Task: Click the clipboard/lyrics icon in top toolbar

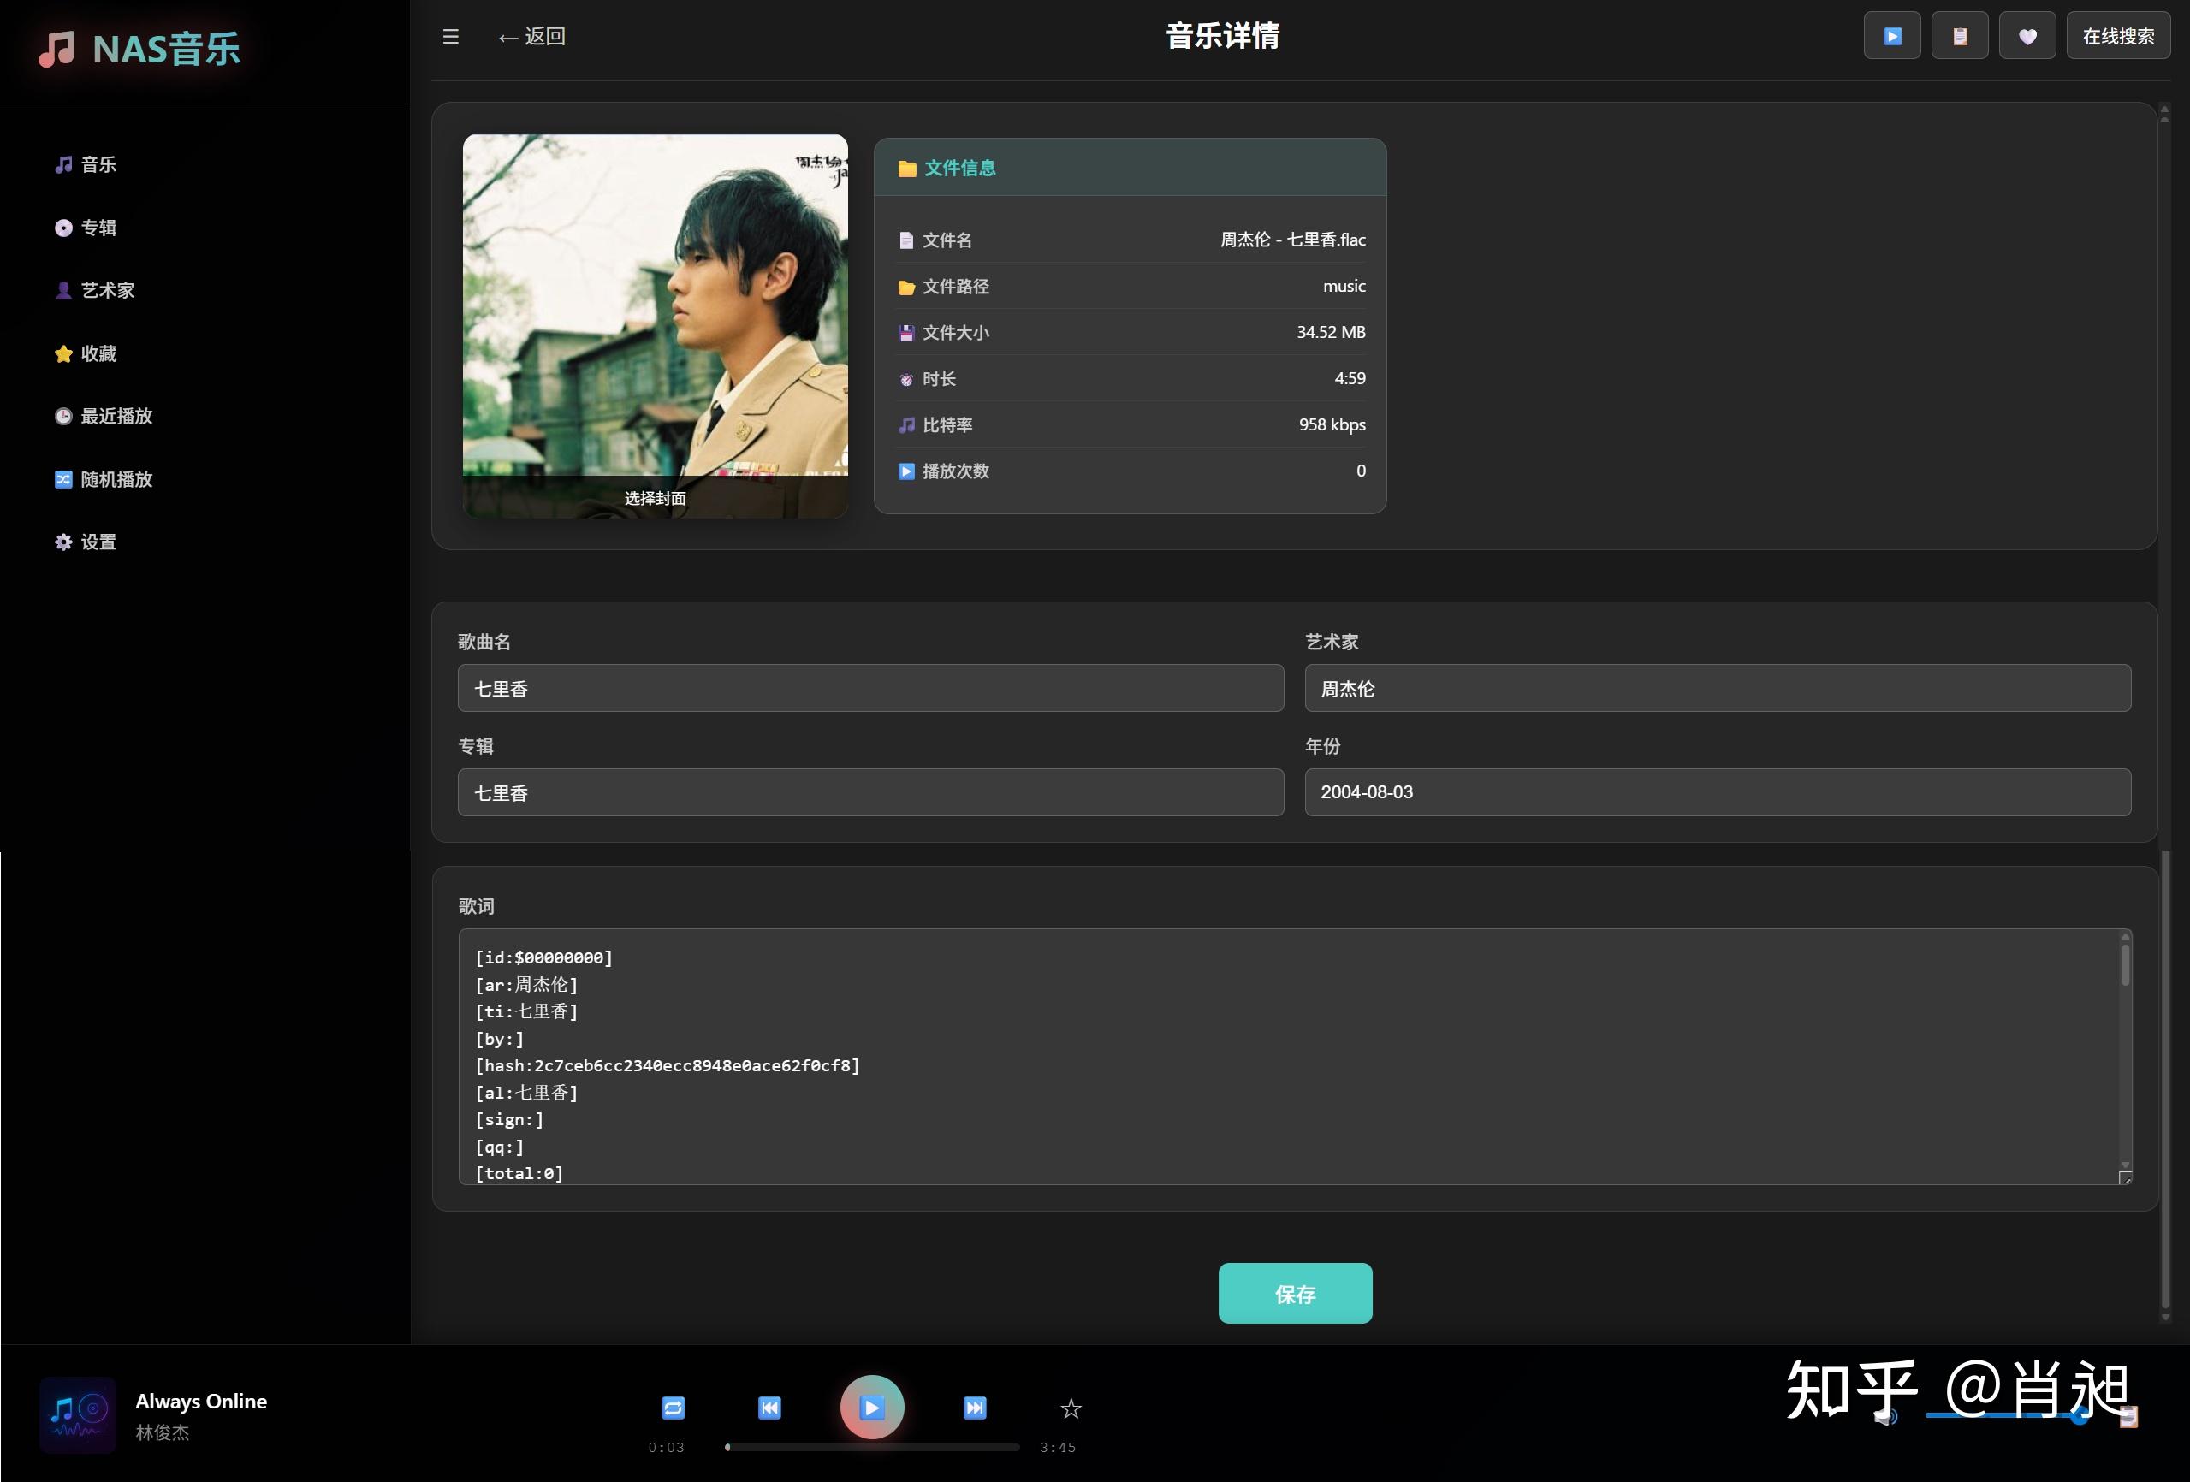Action: pos(1959,36)
